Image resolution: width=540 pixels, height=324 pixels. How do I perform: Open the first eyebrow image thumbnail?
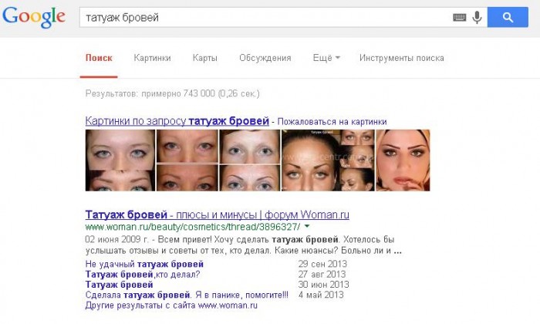120,160
